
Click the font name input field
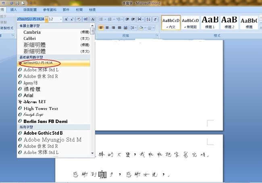[x=31, y=19]
